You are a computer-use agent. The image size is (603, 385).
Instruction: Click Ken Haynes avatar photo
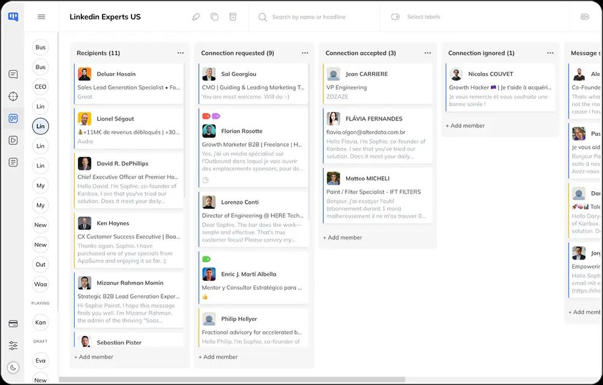tap(84, 223)
